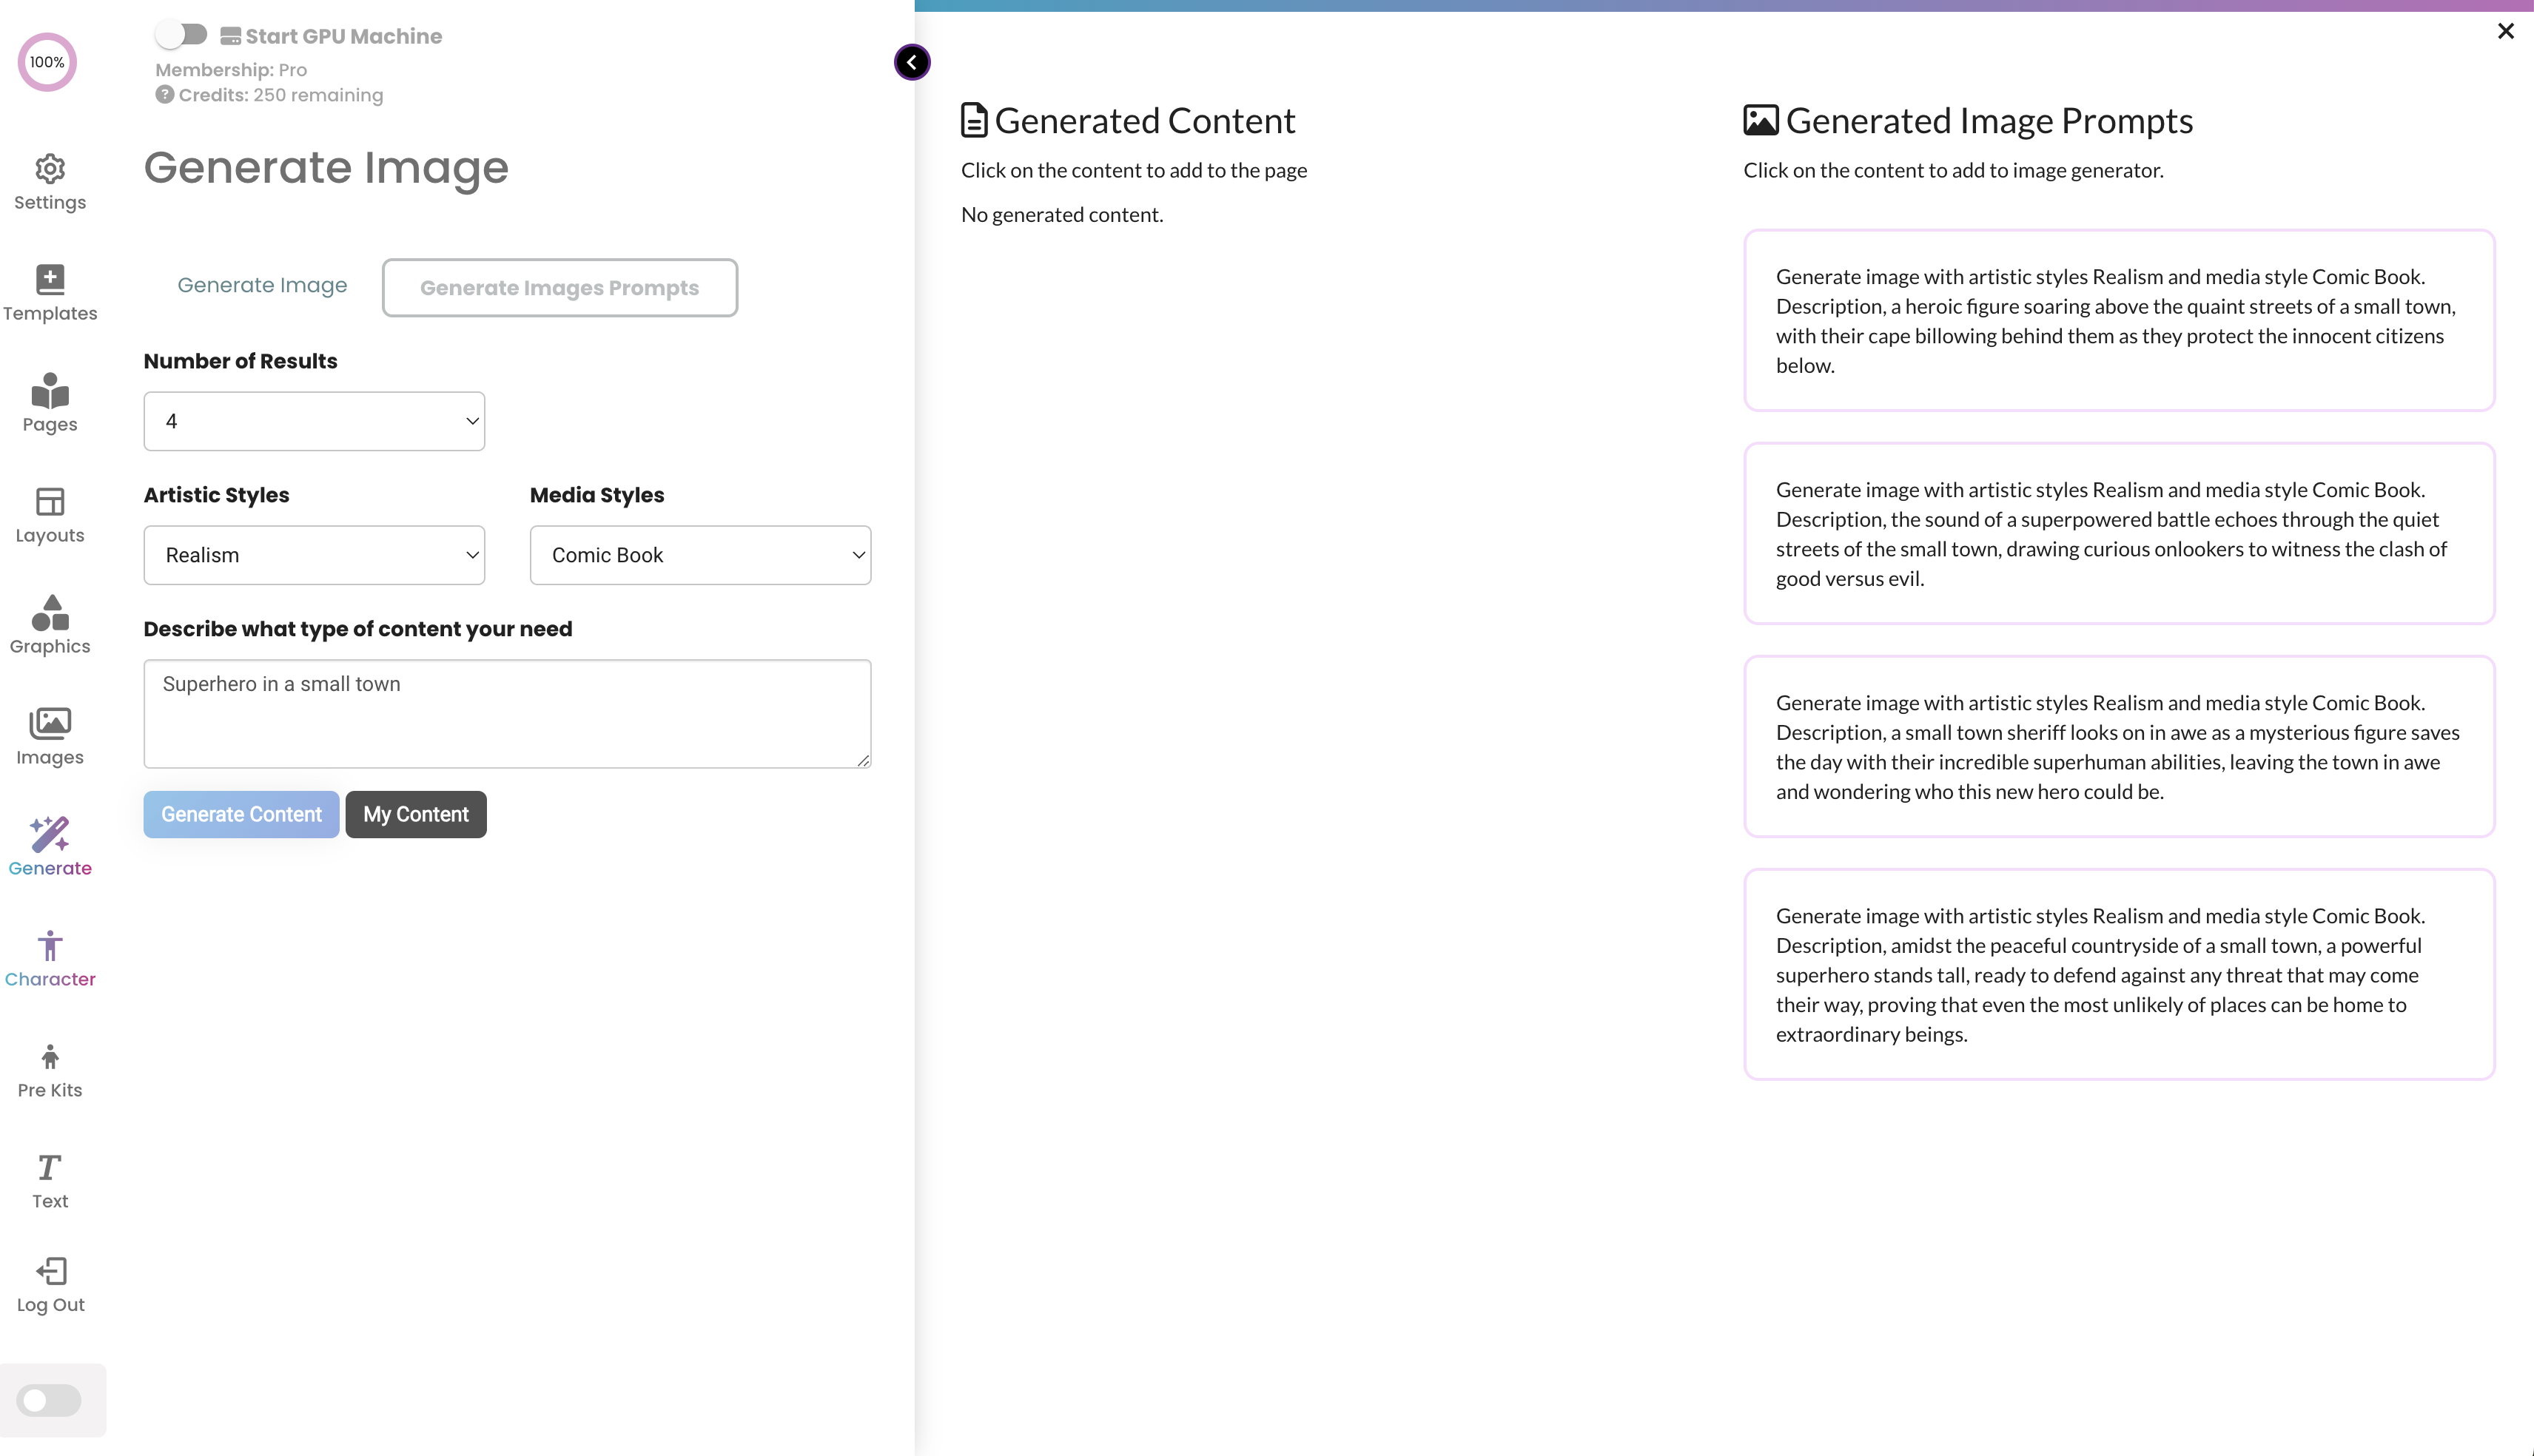Expand the Media Styles Comic Book dropdown
Image resolution: width=2534 pixels, height=1456 pixels.
700,555
